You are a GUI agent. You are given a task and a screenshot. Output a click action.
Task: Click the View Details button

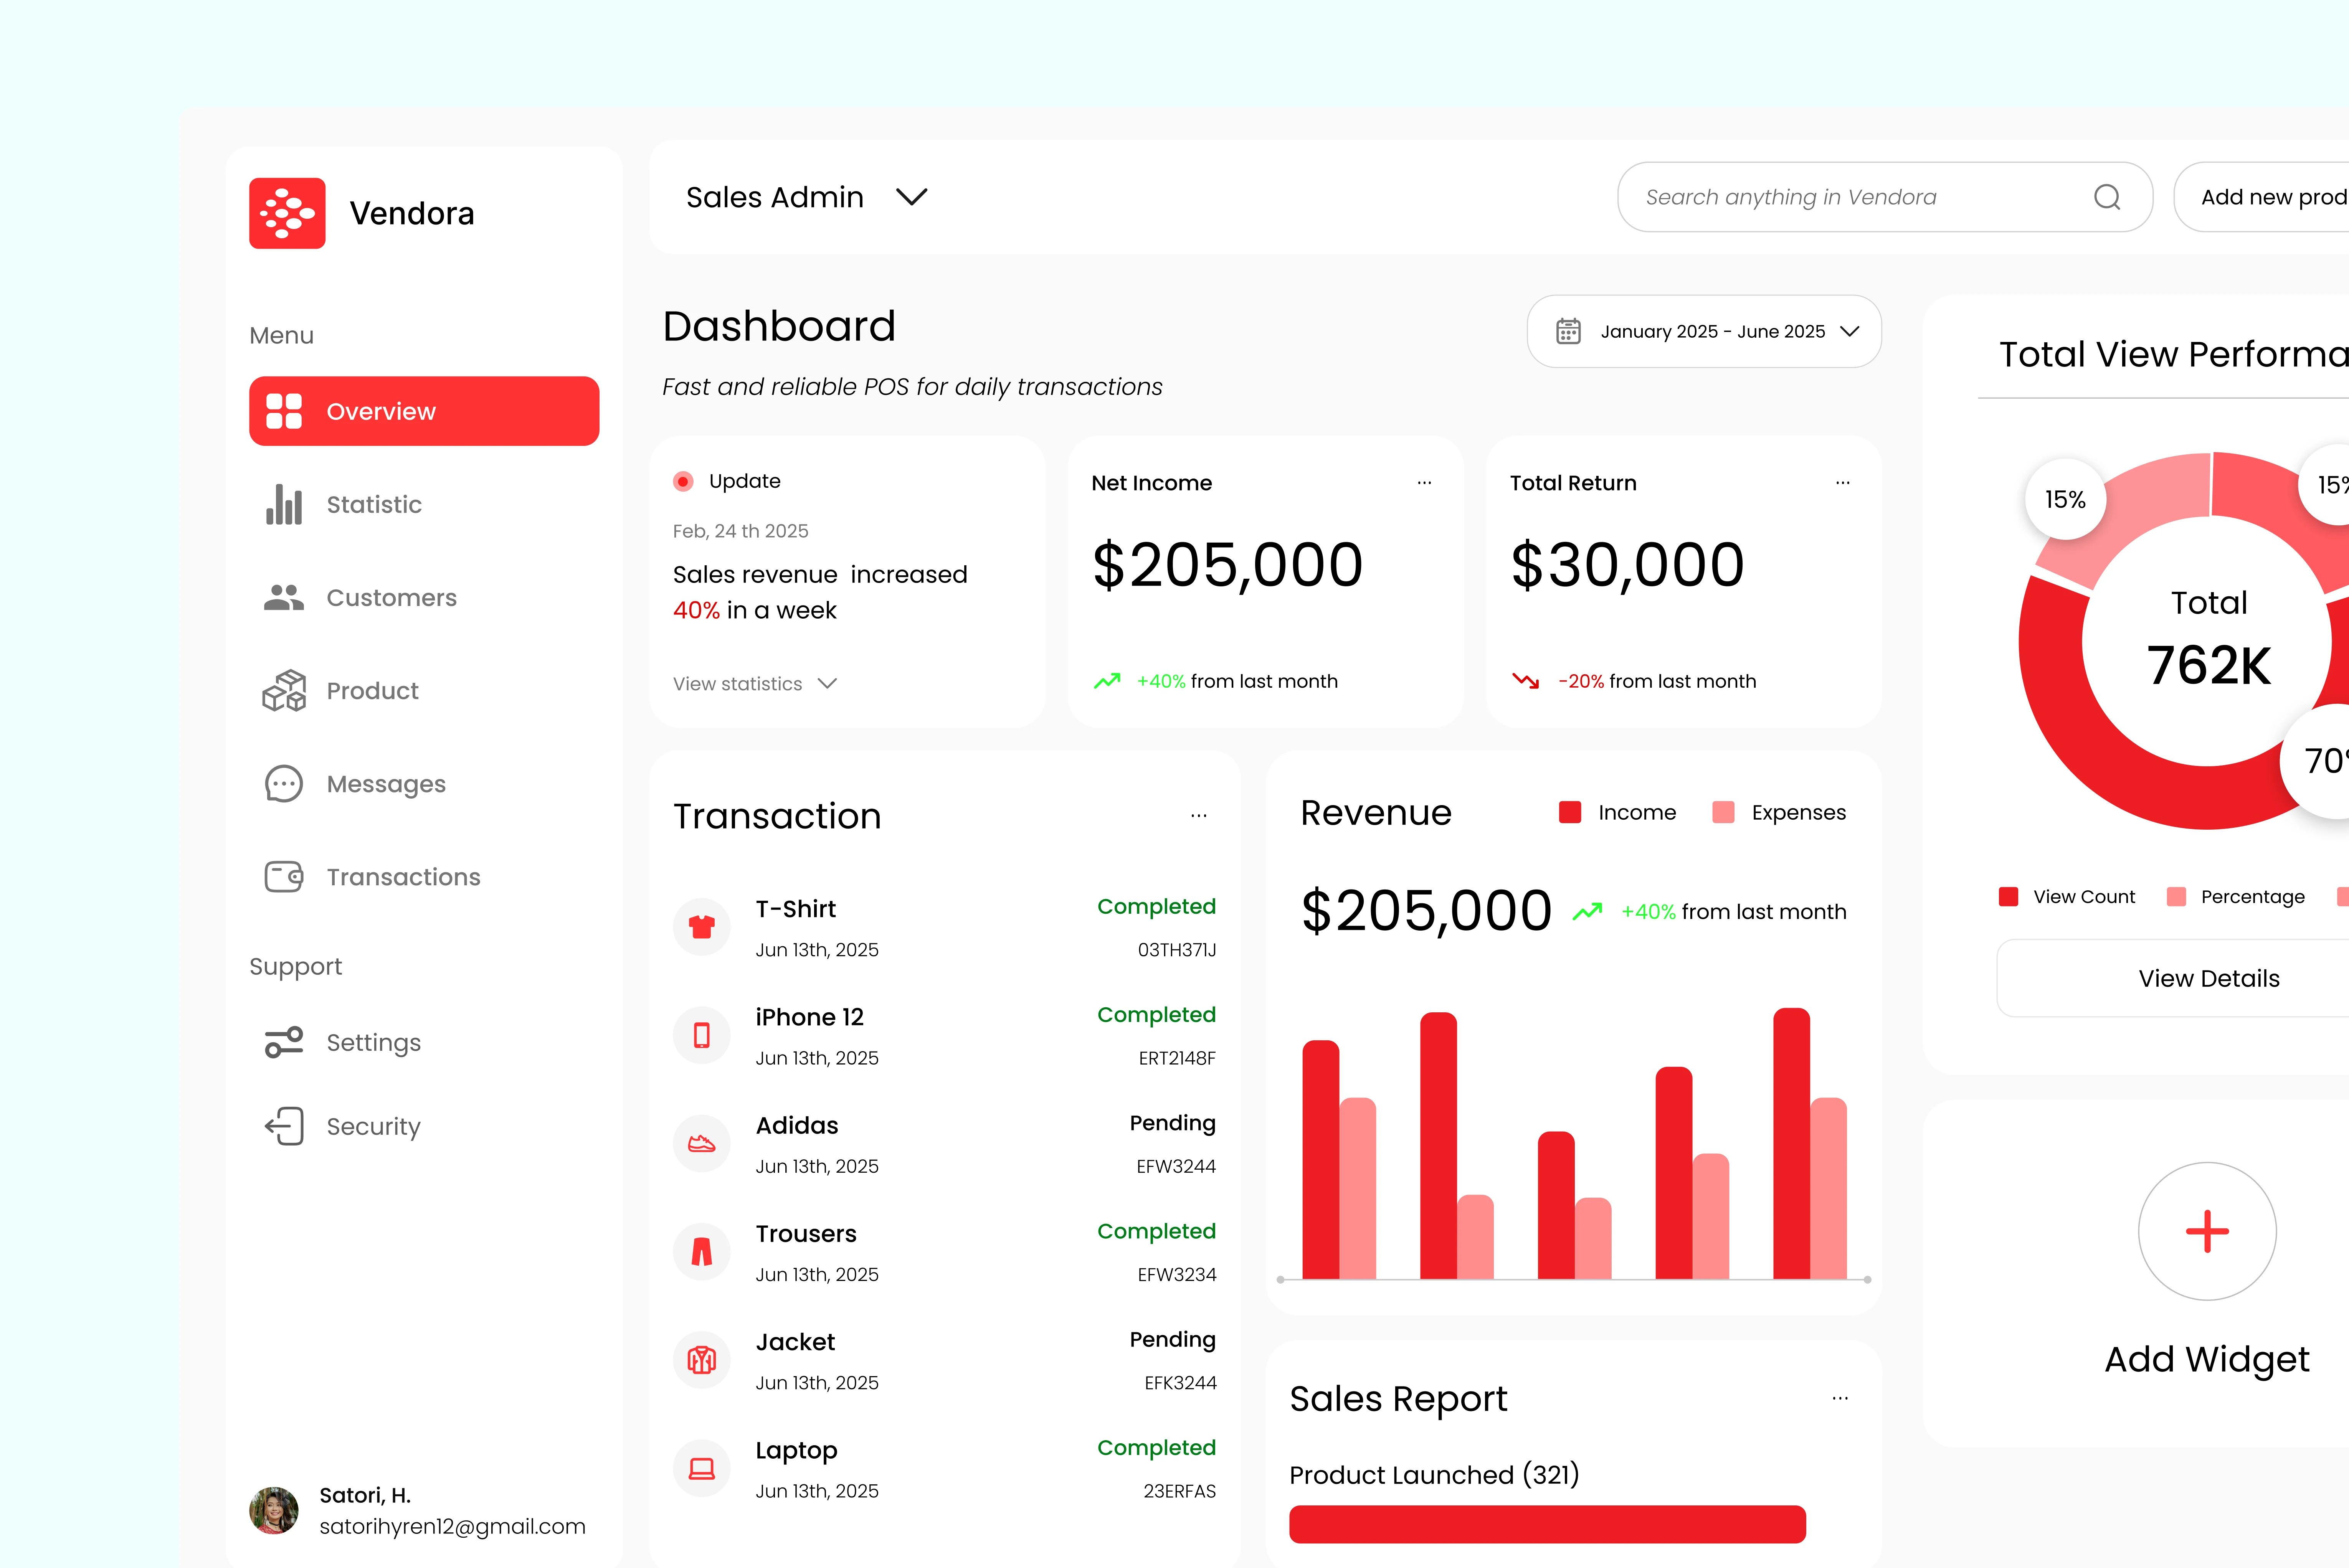(2208, 978)
